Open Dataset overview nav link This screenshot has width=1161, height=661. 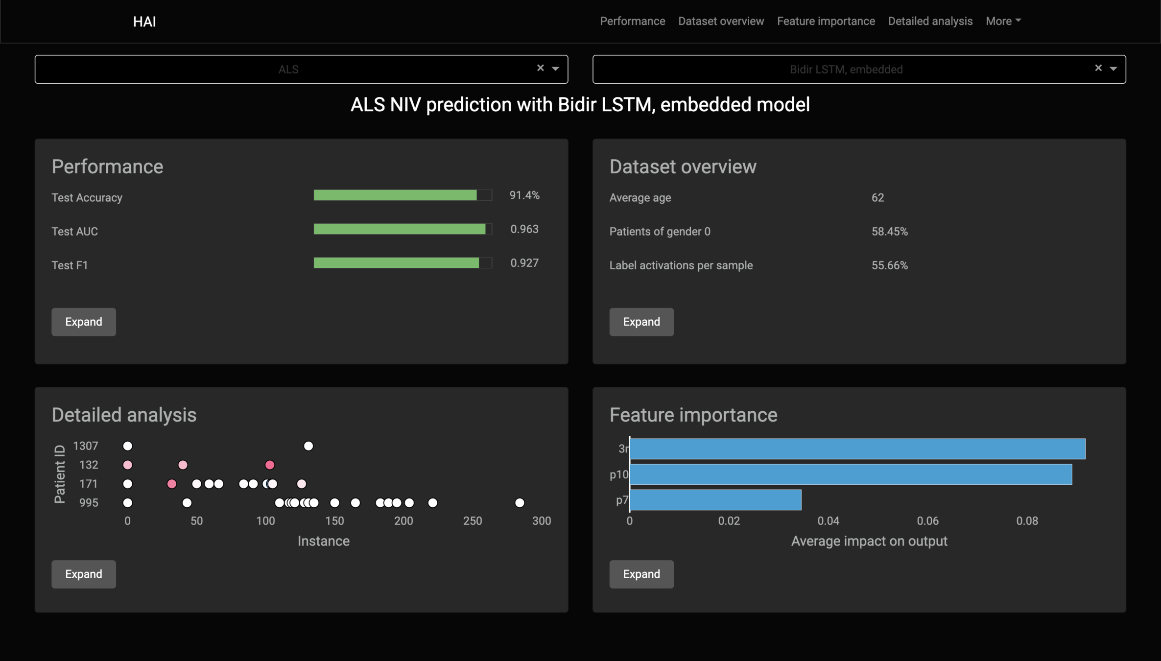tap(721, 21)
